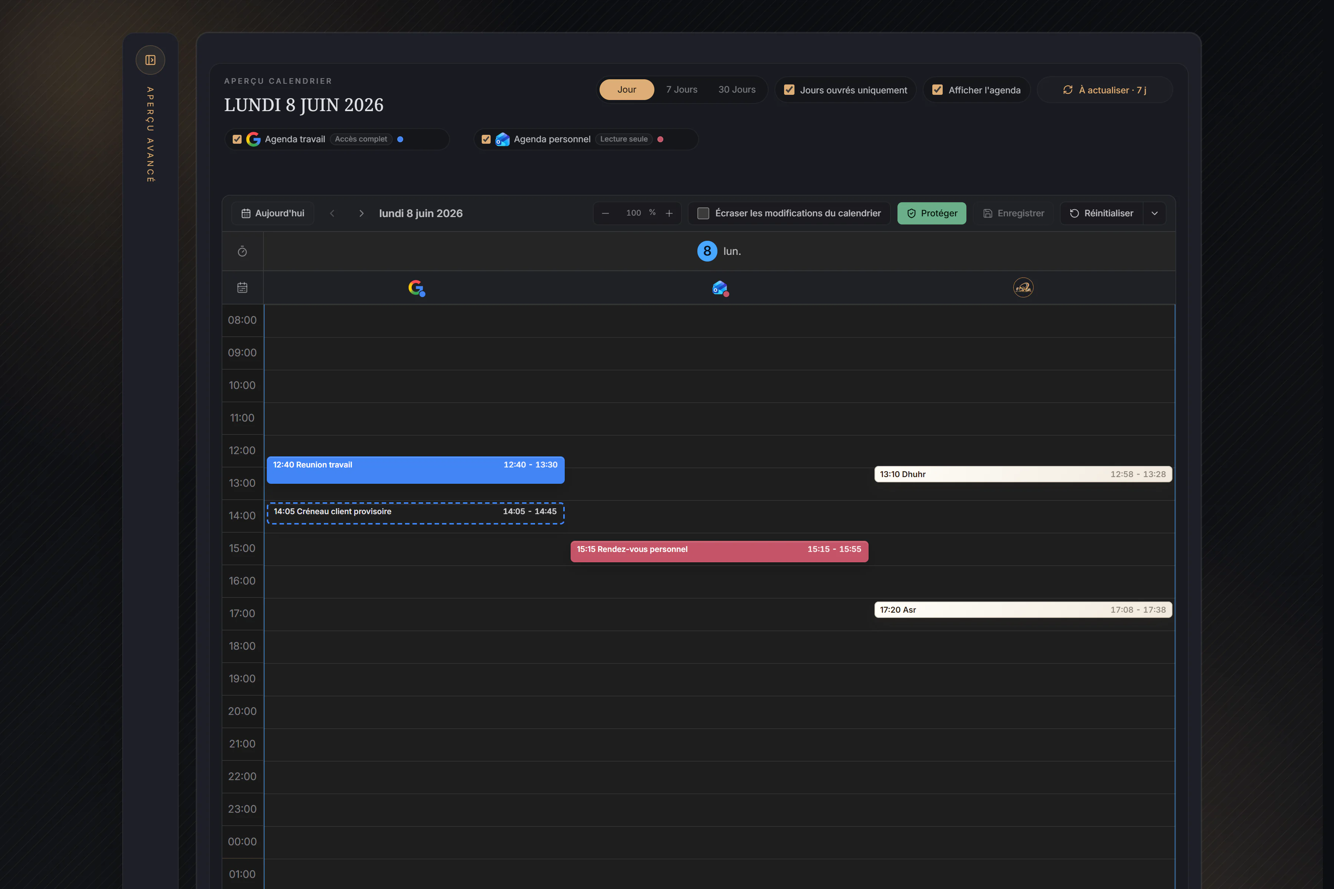Click the zoom value 100 field

[x=634, y=213]
